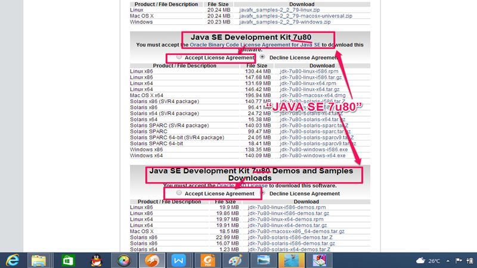This screenshot has height=268, width=477.
Task: Download jdk-7u80-linux-x64-demos.tar.gz
Action: [x=287, y=226]
